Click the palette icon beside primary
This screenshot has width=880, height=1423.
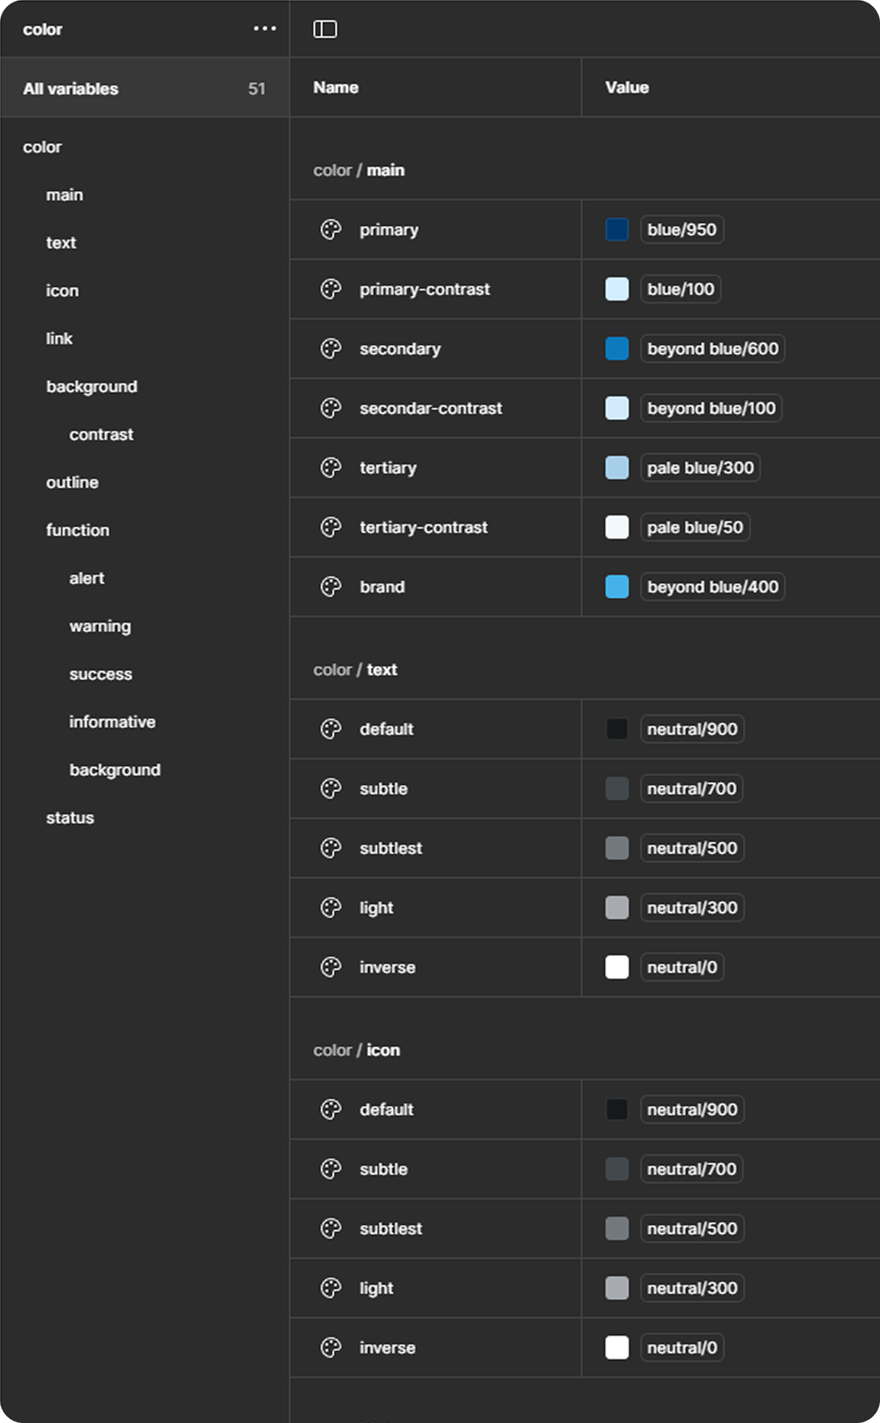point(331,229)
